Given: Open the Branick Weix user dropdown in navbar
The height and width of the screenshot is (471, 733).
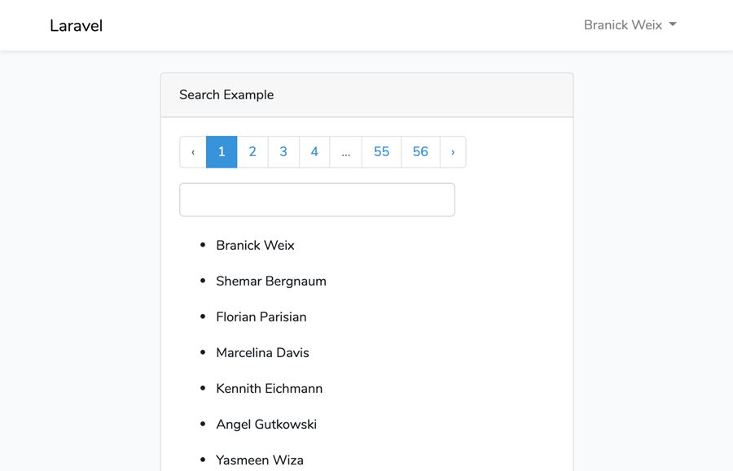Looking at the screenshot, I should [x=630, y=25].
